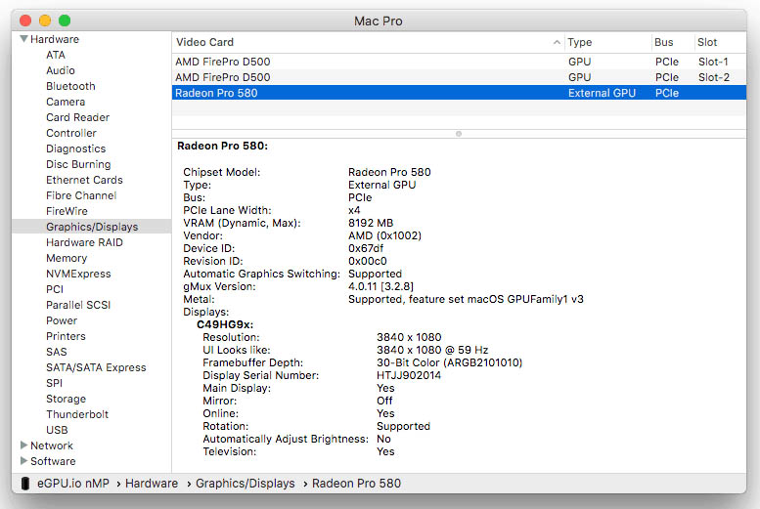Expand the Network section triangle
This screenshot has width=760, height=509.
coord(23,445)
